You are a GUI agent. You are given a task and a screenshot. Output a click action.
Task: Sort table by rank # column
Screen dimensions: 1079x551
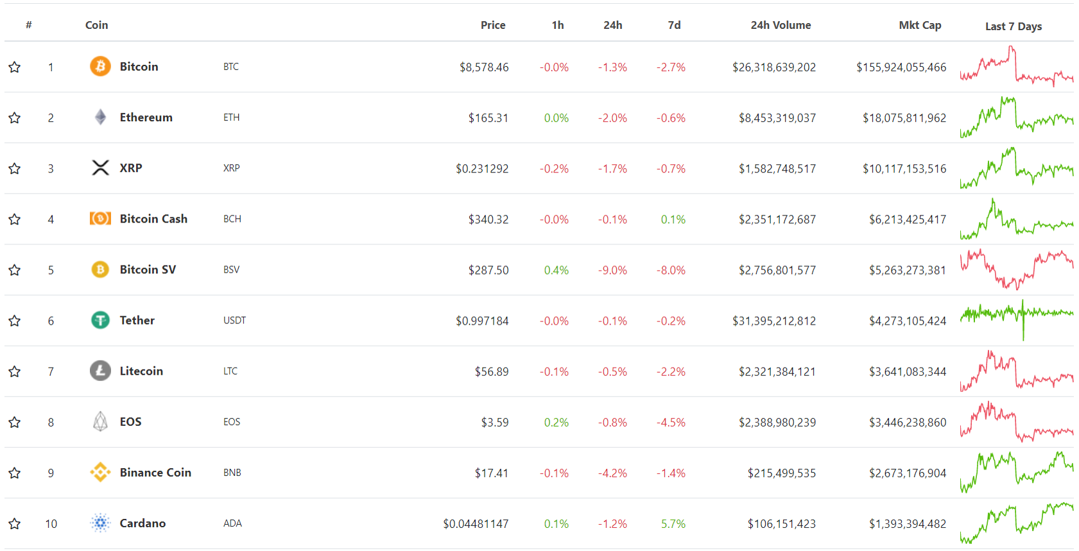click(29, 25)
